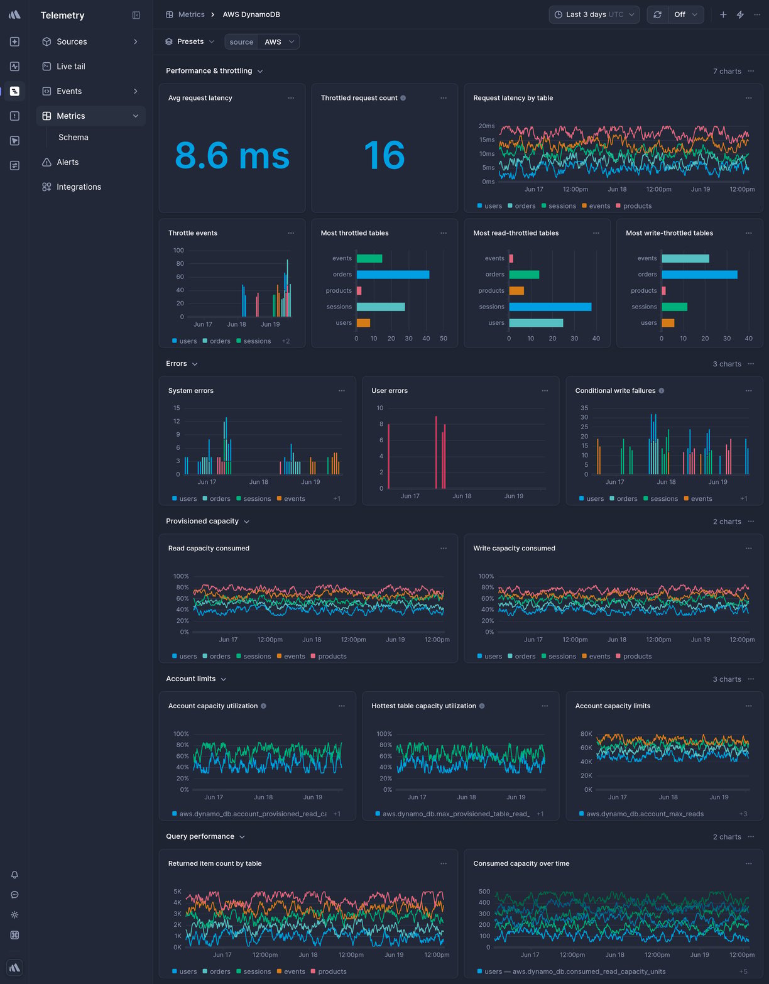Click the sessions bar in Most read-throttled tables

coord(550,307)
